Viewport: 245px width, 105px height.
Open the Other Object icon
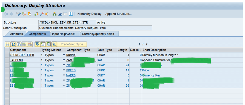pyautogui.click(x=29, y=14)
